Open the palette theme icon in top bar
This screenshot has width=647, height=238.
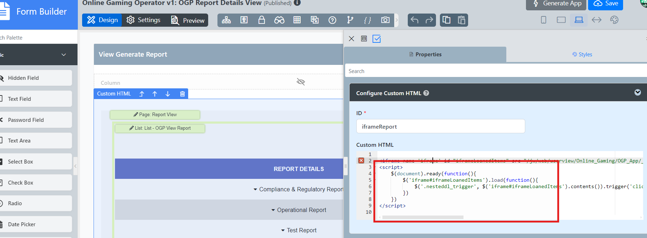pos(614,20)
